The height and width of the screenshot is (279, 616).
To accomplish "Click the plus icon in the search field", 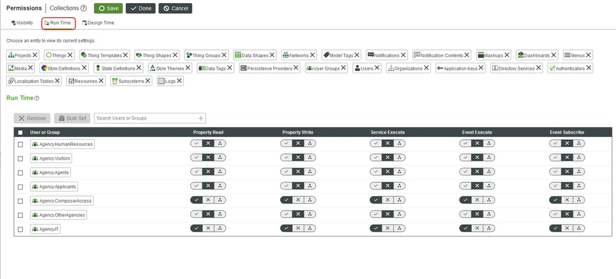I will 201,118.
